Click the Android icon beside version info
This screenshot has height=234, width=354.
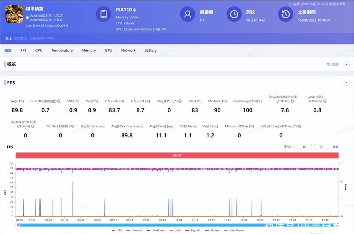pos(27,18)
